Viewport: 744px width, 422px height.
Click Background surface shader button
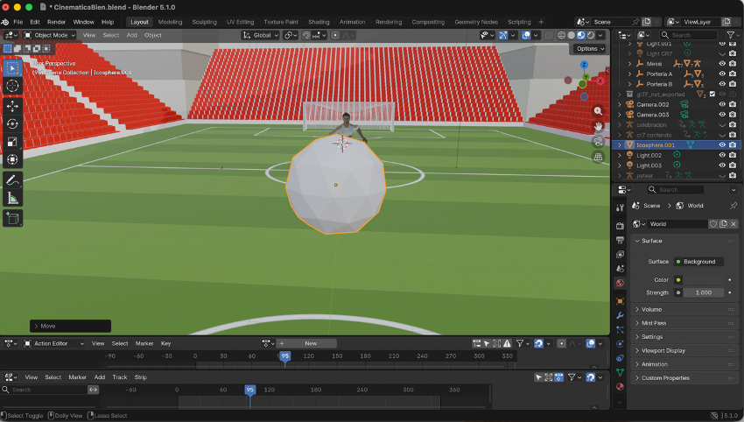click(699, 262)
